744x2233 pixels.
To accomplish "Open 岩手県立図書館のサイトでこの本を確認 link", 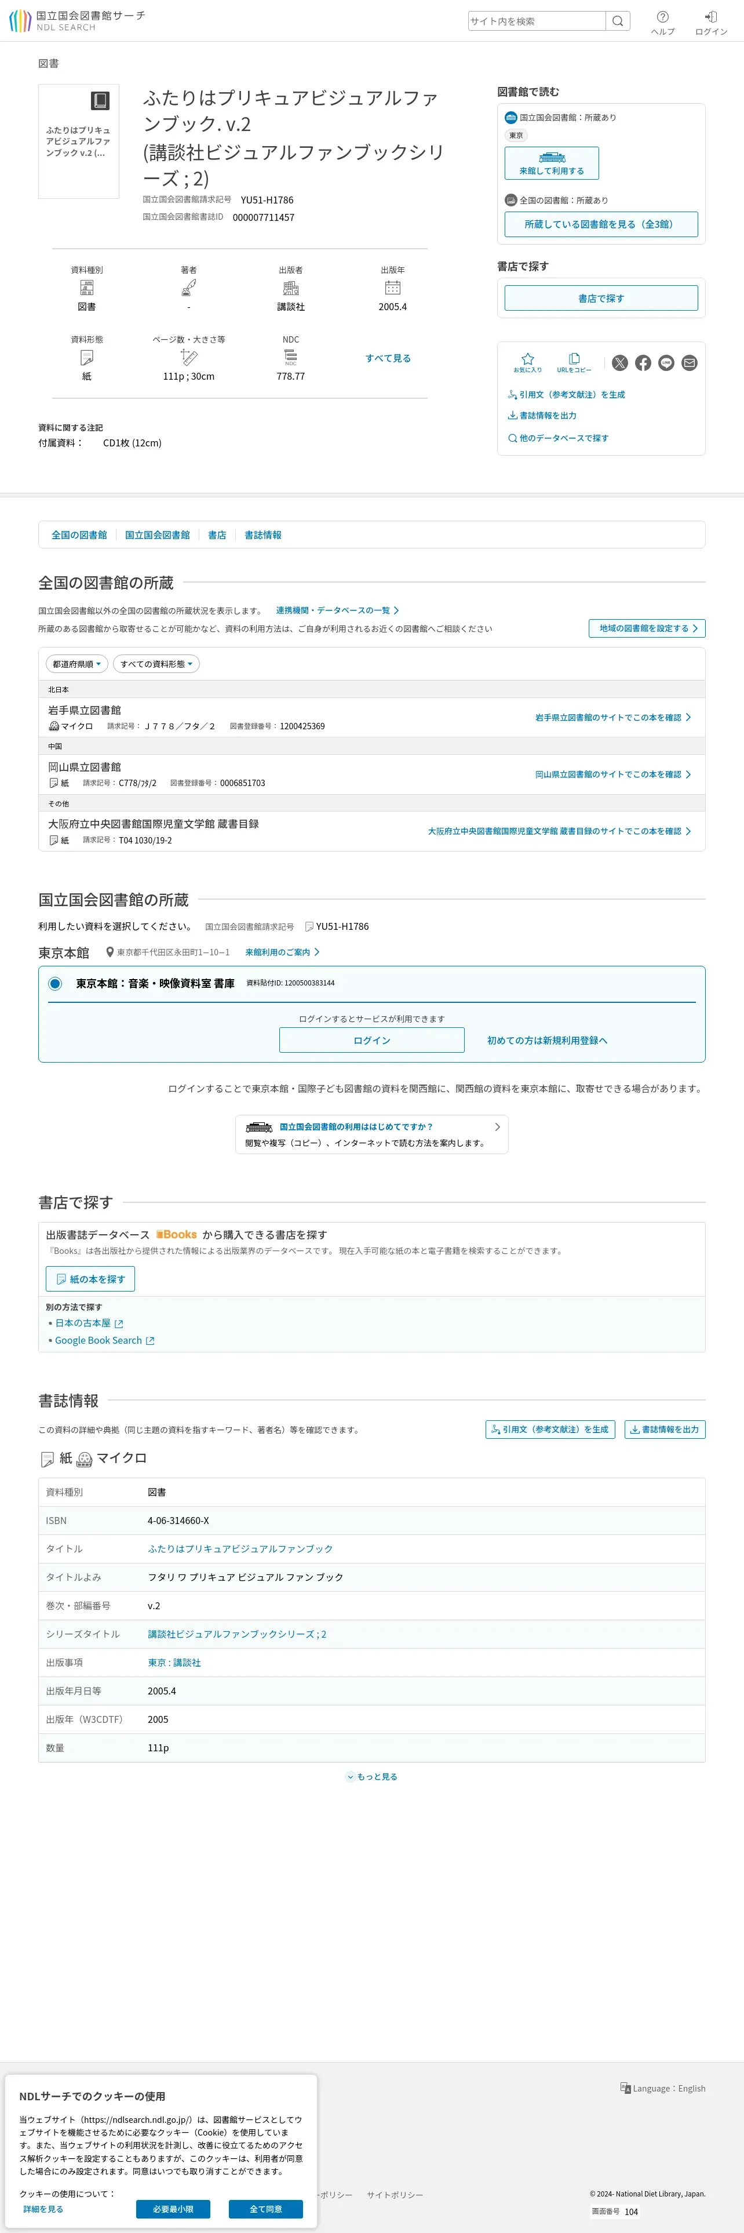I will click(x=613, y=718).
